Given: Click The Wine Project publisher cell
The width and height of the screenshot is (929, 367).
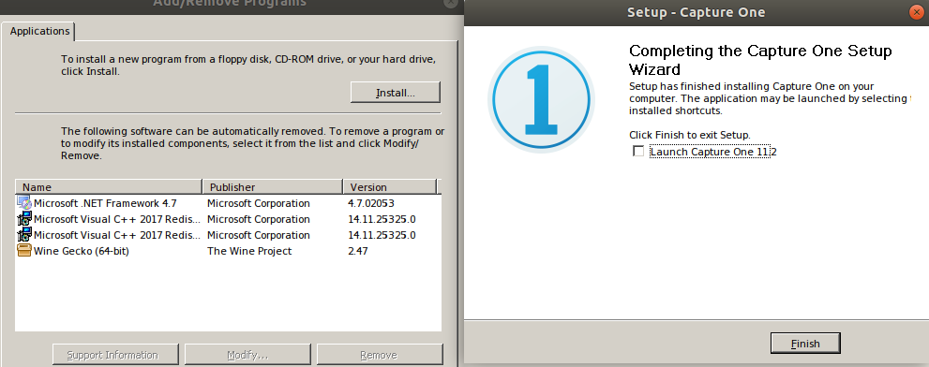Looking at the screenshot, I should [249, 251].
